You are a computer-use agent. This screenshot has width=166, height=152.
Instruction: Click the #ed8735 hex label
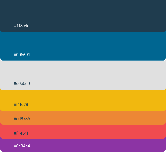[x=22, y=119]
